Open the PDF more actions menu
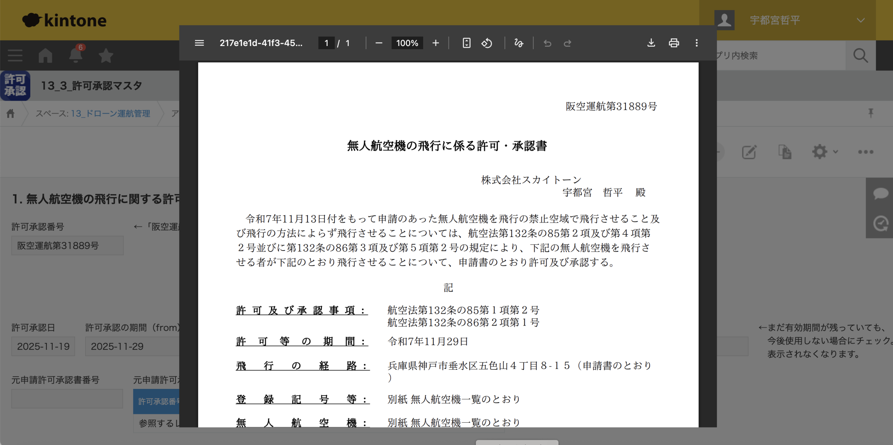Image resolution: width=893 pixels, height=445 pixels. (x=697, y=43)
